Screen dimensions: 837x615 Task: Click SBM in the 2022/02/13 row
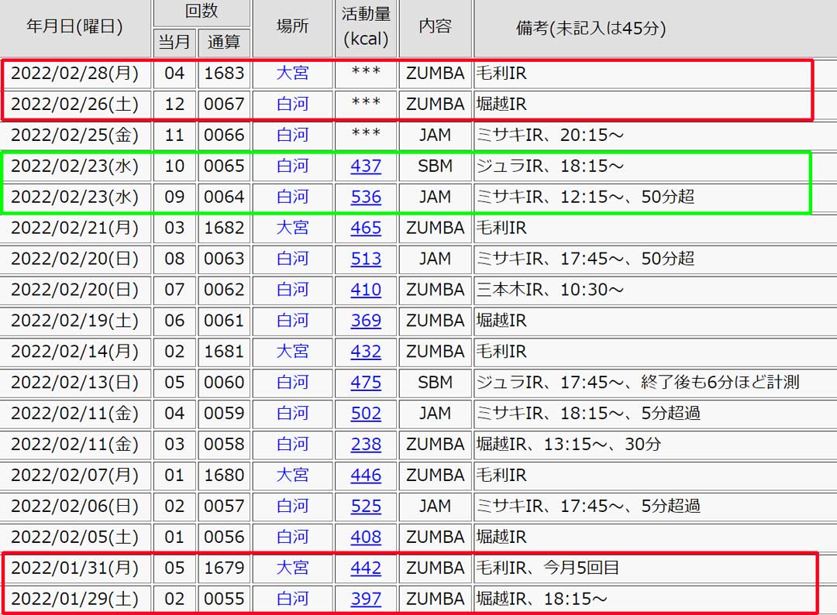pos(435,383)
